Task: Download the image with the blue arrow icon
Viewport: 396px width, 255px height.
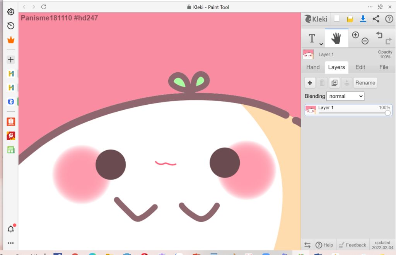Action: pyautogui.click(x=363, y=19)
